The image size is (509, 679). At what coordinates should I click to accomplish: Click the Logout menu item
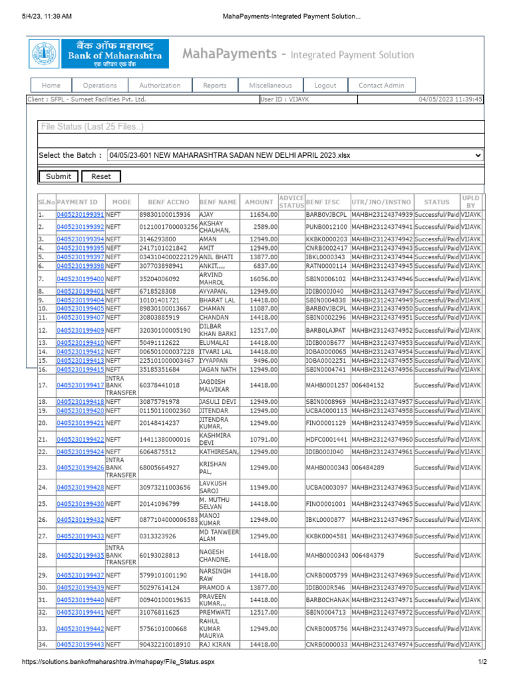tap(325, 86)
